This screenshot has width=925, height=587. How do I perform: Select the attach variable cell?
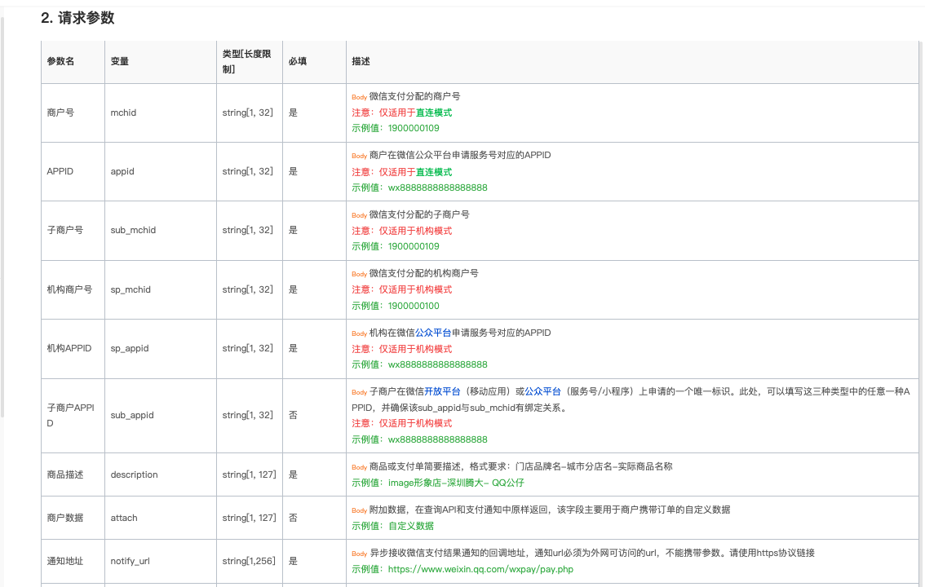click(x=161, y=518)
